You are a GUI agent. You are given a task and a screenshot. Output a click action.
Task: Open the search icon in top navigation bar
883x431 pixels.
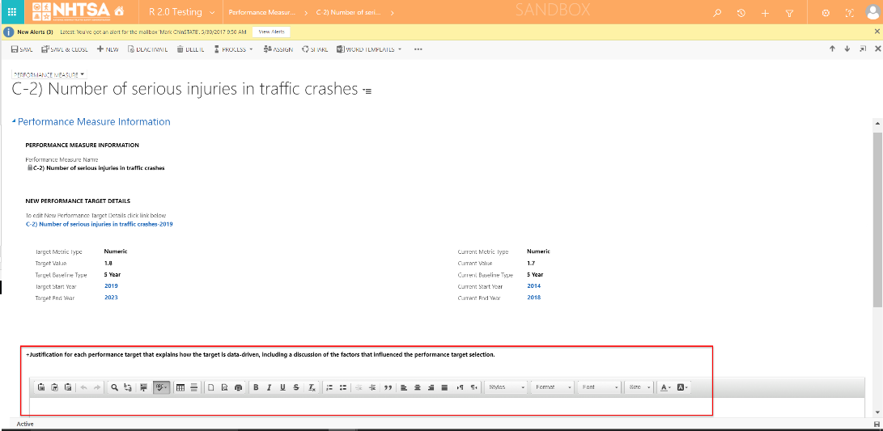click(x=716, y=13)
